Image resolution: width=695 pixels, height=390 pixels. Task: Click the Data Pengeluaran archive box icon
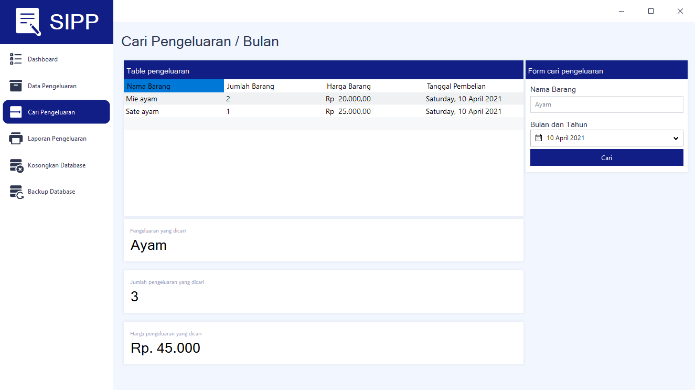coord(16,86)
